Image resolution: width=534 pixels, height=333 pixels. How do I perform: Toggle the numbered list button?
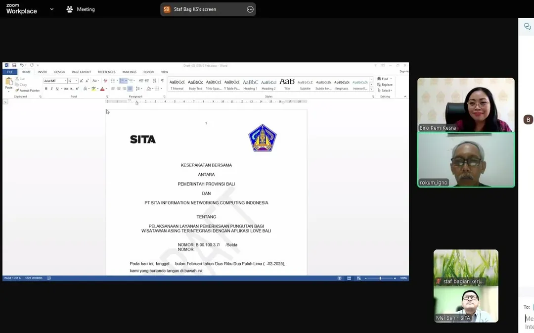click(122, 81)
